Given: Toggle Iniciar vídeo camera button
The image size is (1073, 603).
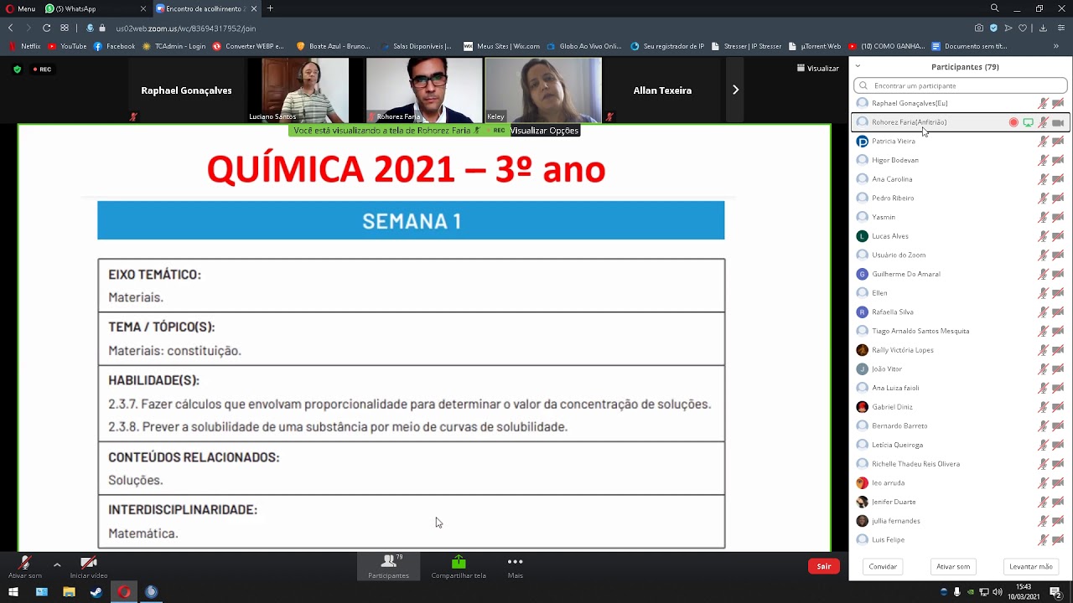Looking at the screenshot, I should (88, 567).
